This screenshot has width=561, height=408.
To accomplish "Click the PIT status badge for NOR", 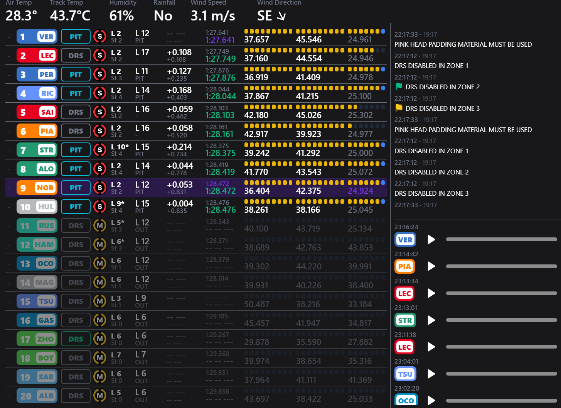I will tap(76, 188).
